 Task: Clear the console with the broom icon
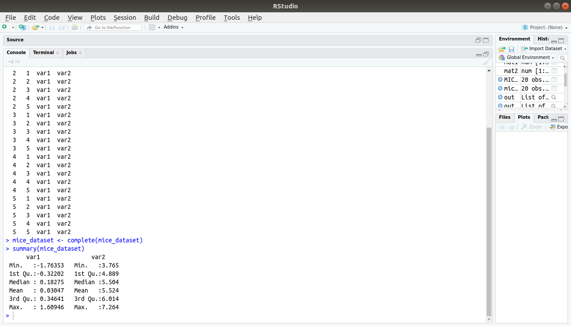[x=486, y=62]
